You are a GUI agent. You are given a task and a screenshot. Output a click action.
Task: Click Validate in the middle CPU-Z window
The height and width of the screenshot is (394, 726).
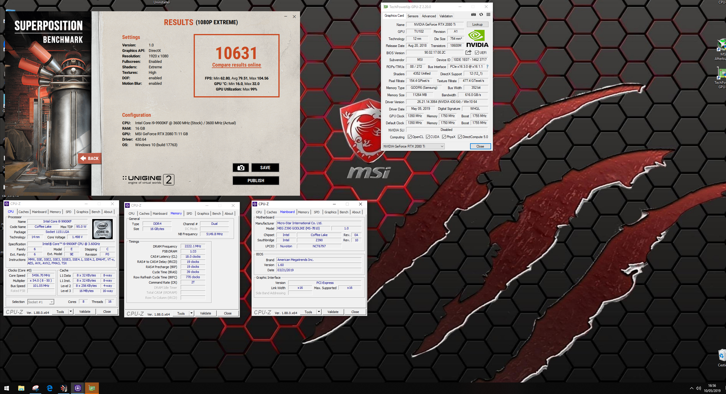click(x=205, y=313)
